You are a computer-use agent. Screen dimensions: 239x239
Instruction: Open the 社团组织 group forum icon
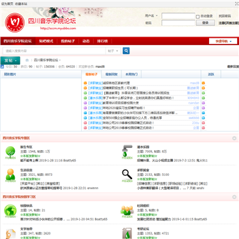pos(127,212)
